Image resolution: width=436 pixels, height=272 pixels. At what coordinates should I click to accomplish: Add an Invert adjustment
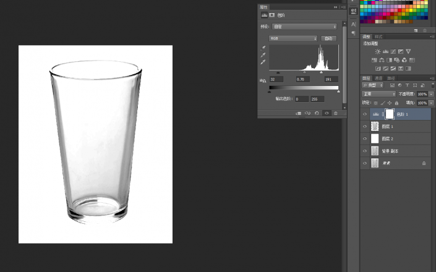point(378,69)
